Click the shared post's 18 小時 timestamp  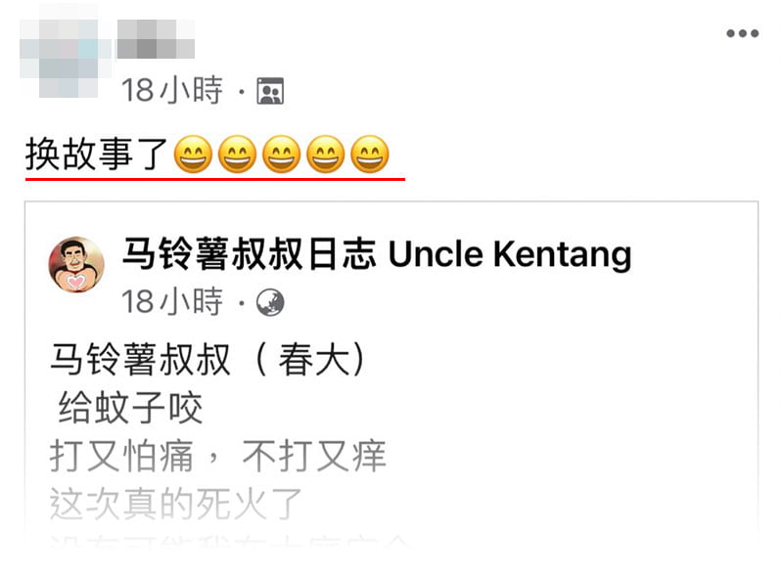[172, 301]
